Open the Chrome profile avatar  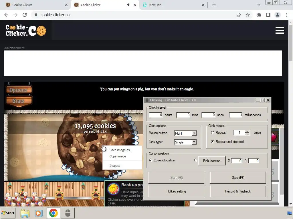(x=278, y=15)
